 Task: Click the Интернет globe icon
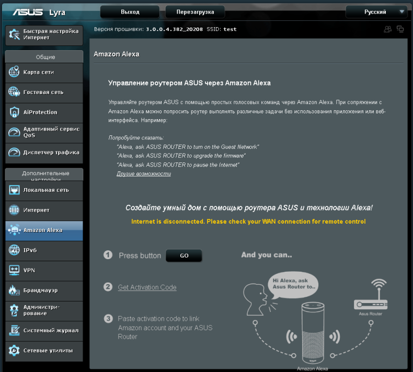(x=14, y=210)
